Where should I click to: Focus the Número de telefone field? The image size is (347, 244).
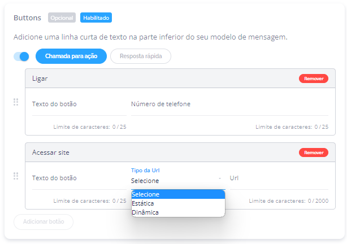[229, 104]
